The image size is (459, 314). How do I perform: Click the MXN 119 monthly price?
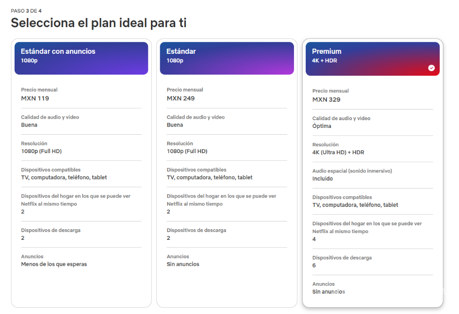coord(35,98)
